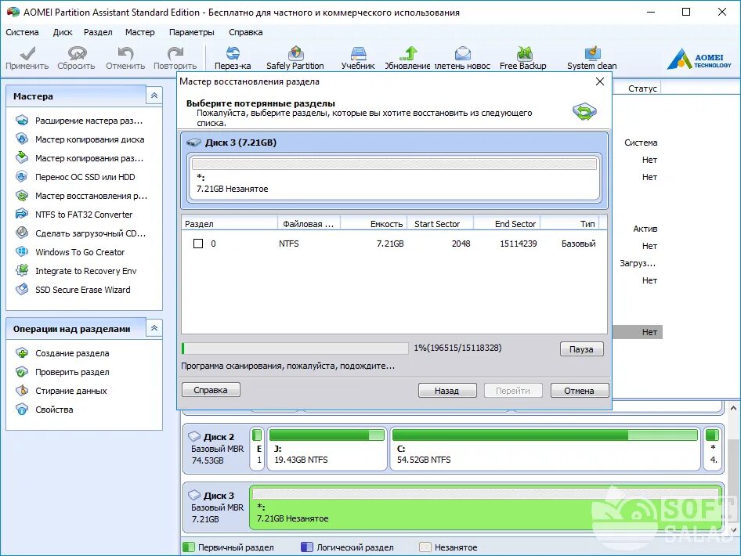
Task: Click the Пауза button
Action: pyautogui.click(x=581, y=349)
